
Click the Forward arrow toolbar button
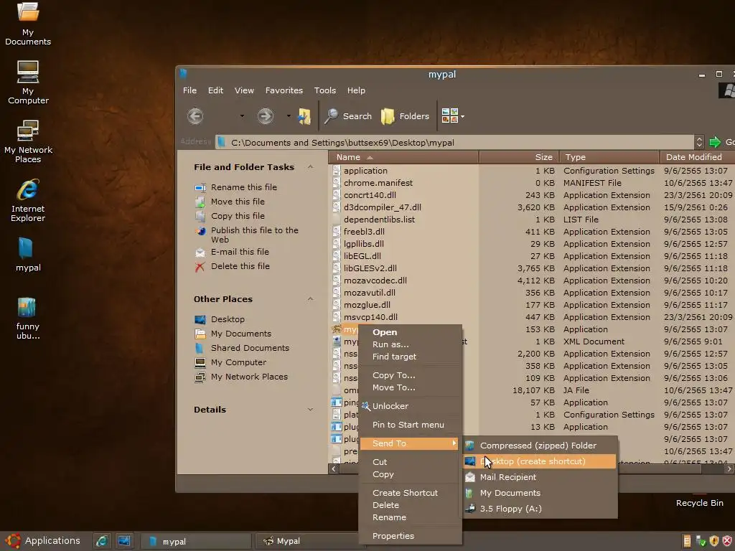266,116
